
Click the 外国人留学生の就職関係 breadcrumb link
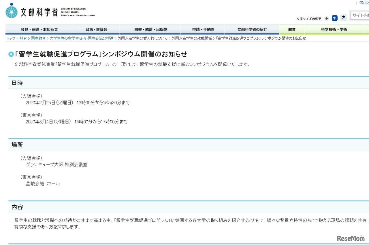[191, 38]
